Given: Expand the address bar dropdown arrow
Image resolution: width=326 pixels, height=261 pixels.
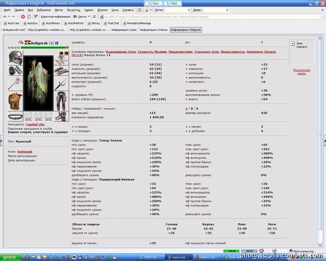Looking at the screenshot, I should (323, 16).
